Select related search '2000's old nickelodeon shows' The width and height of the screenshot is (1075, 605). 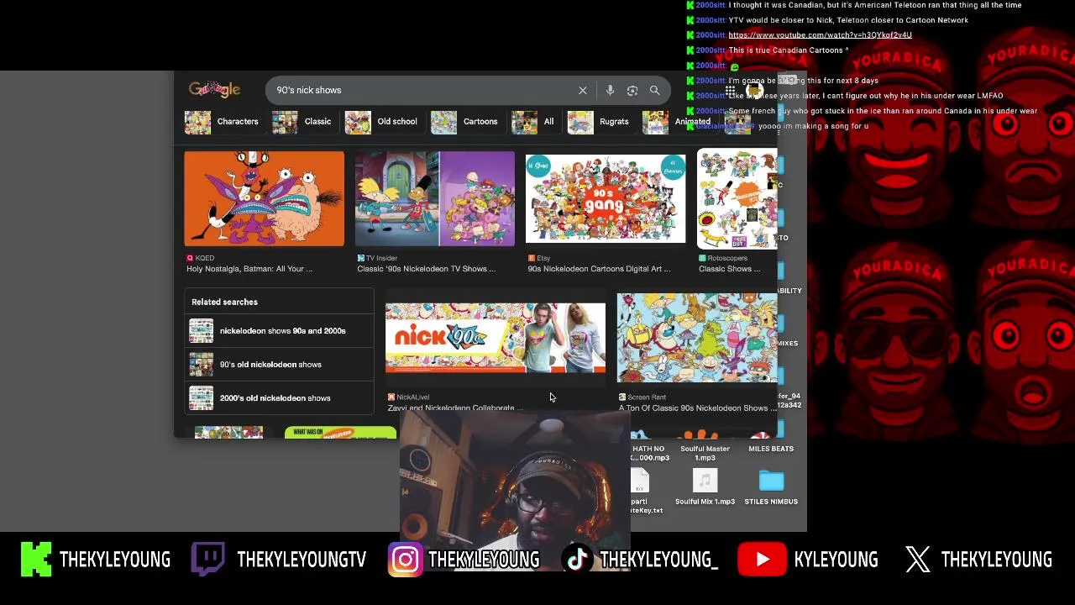(x=279, y=398)
